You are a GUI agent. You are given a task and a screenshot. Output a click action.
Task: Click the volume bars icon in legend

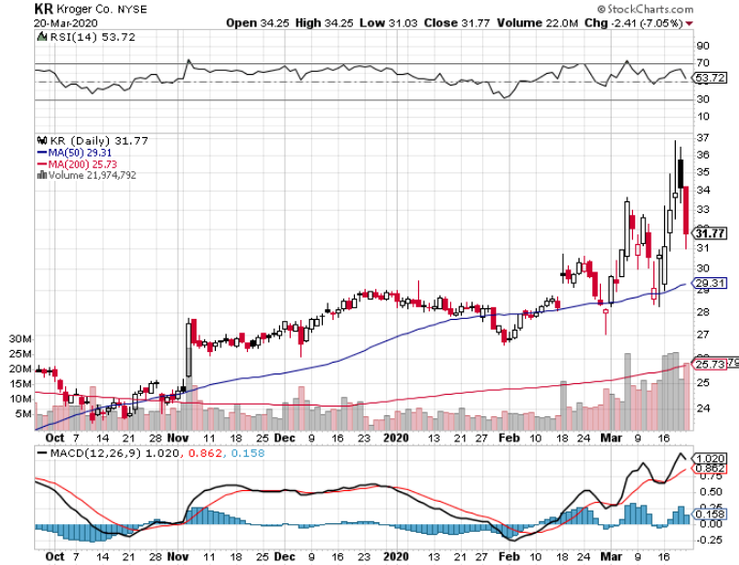pyautogui.click(x=42, y=175)
